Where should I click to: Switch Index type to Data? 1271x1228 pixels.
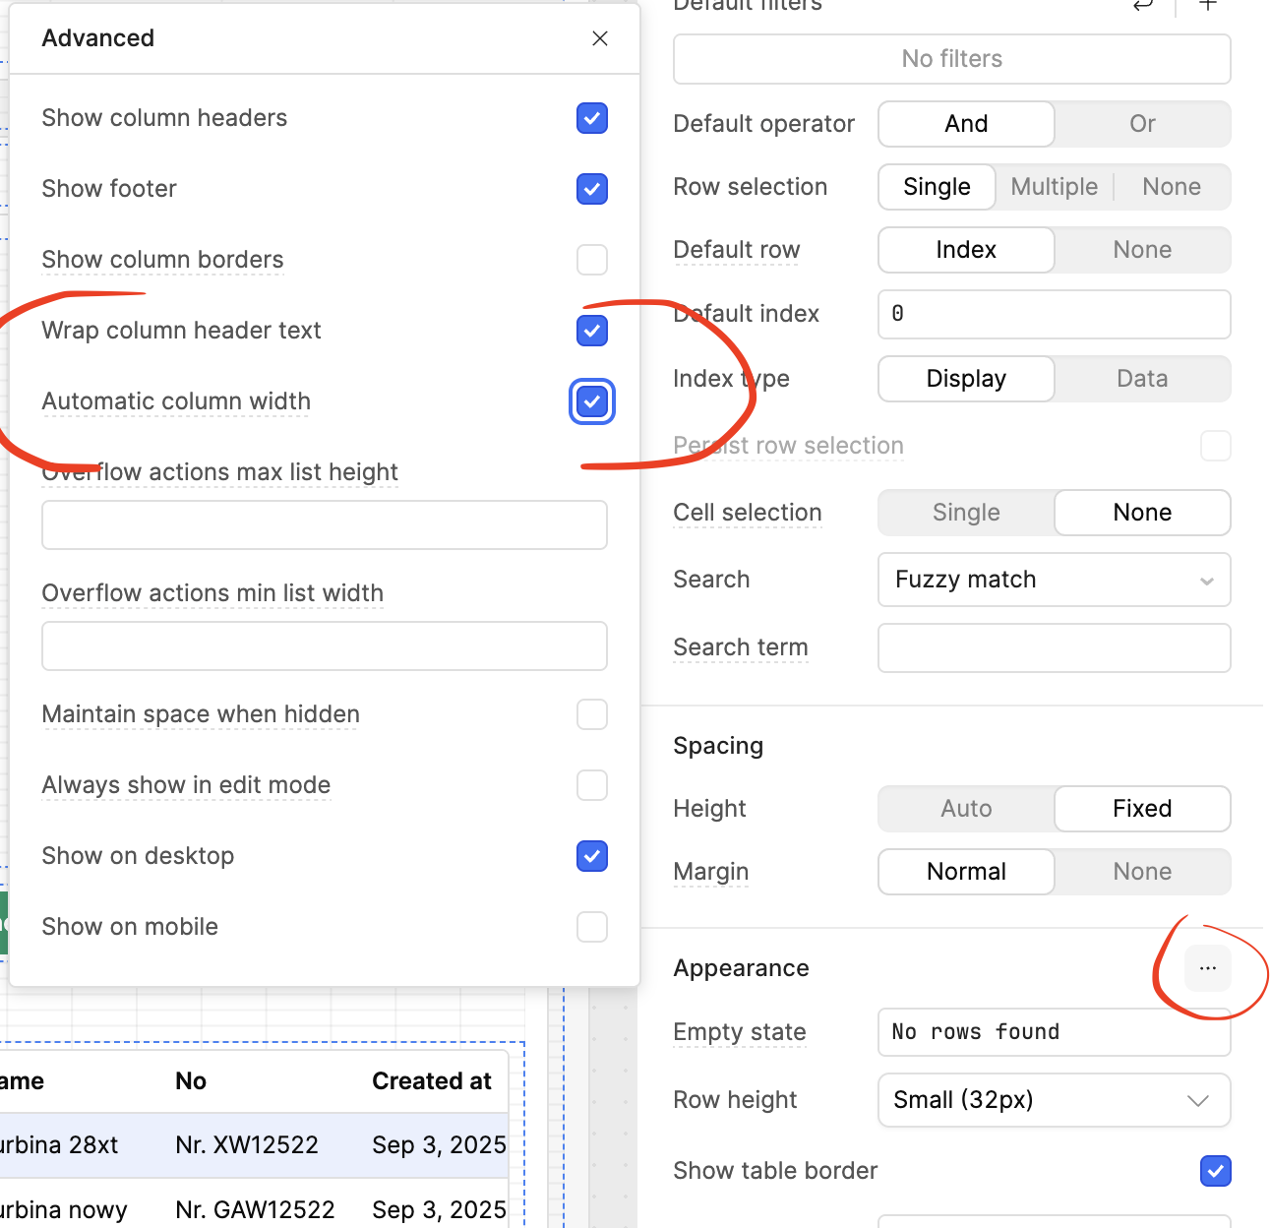point(1142,379)
